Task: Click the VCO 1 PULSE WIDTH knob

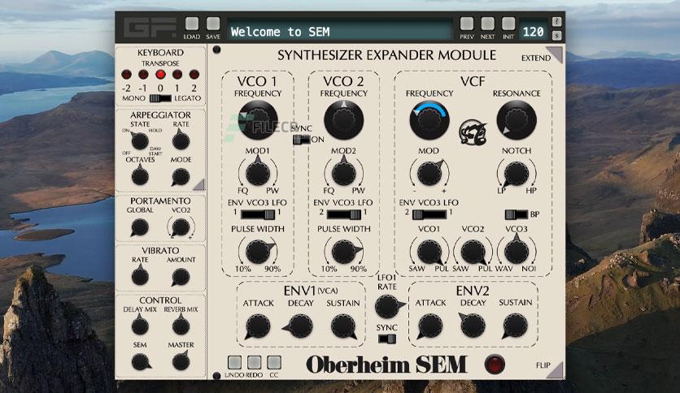Action: [258, 252]
